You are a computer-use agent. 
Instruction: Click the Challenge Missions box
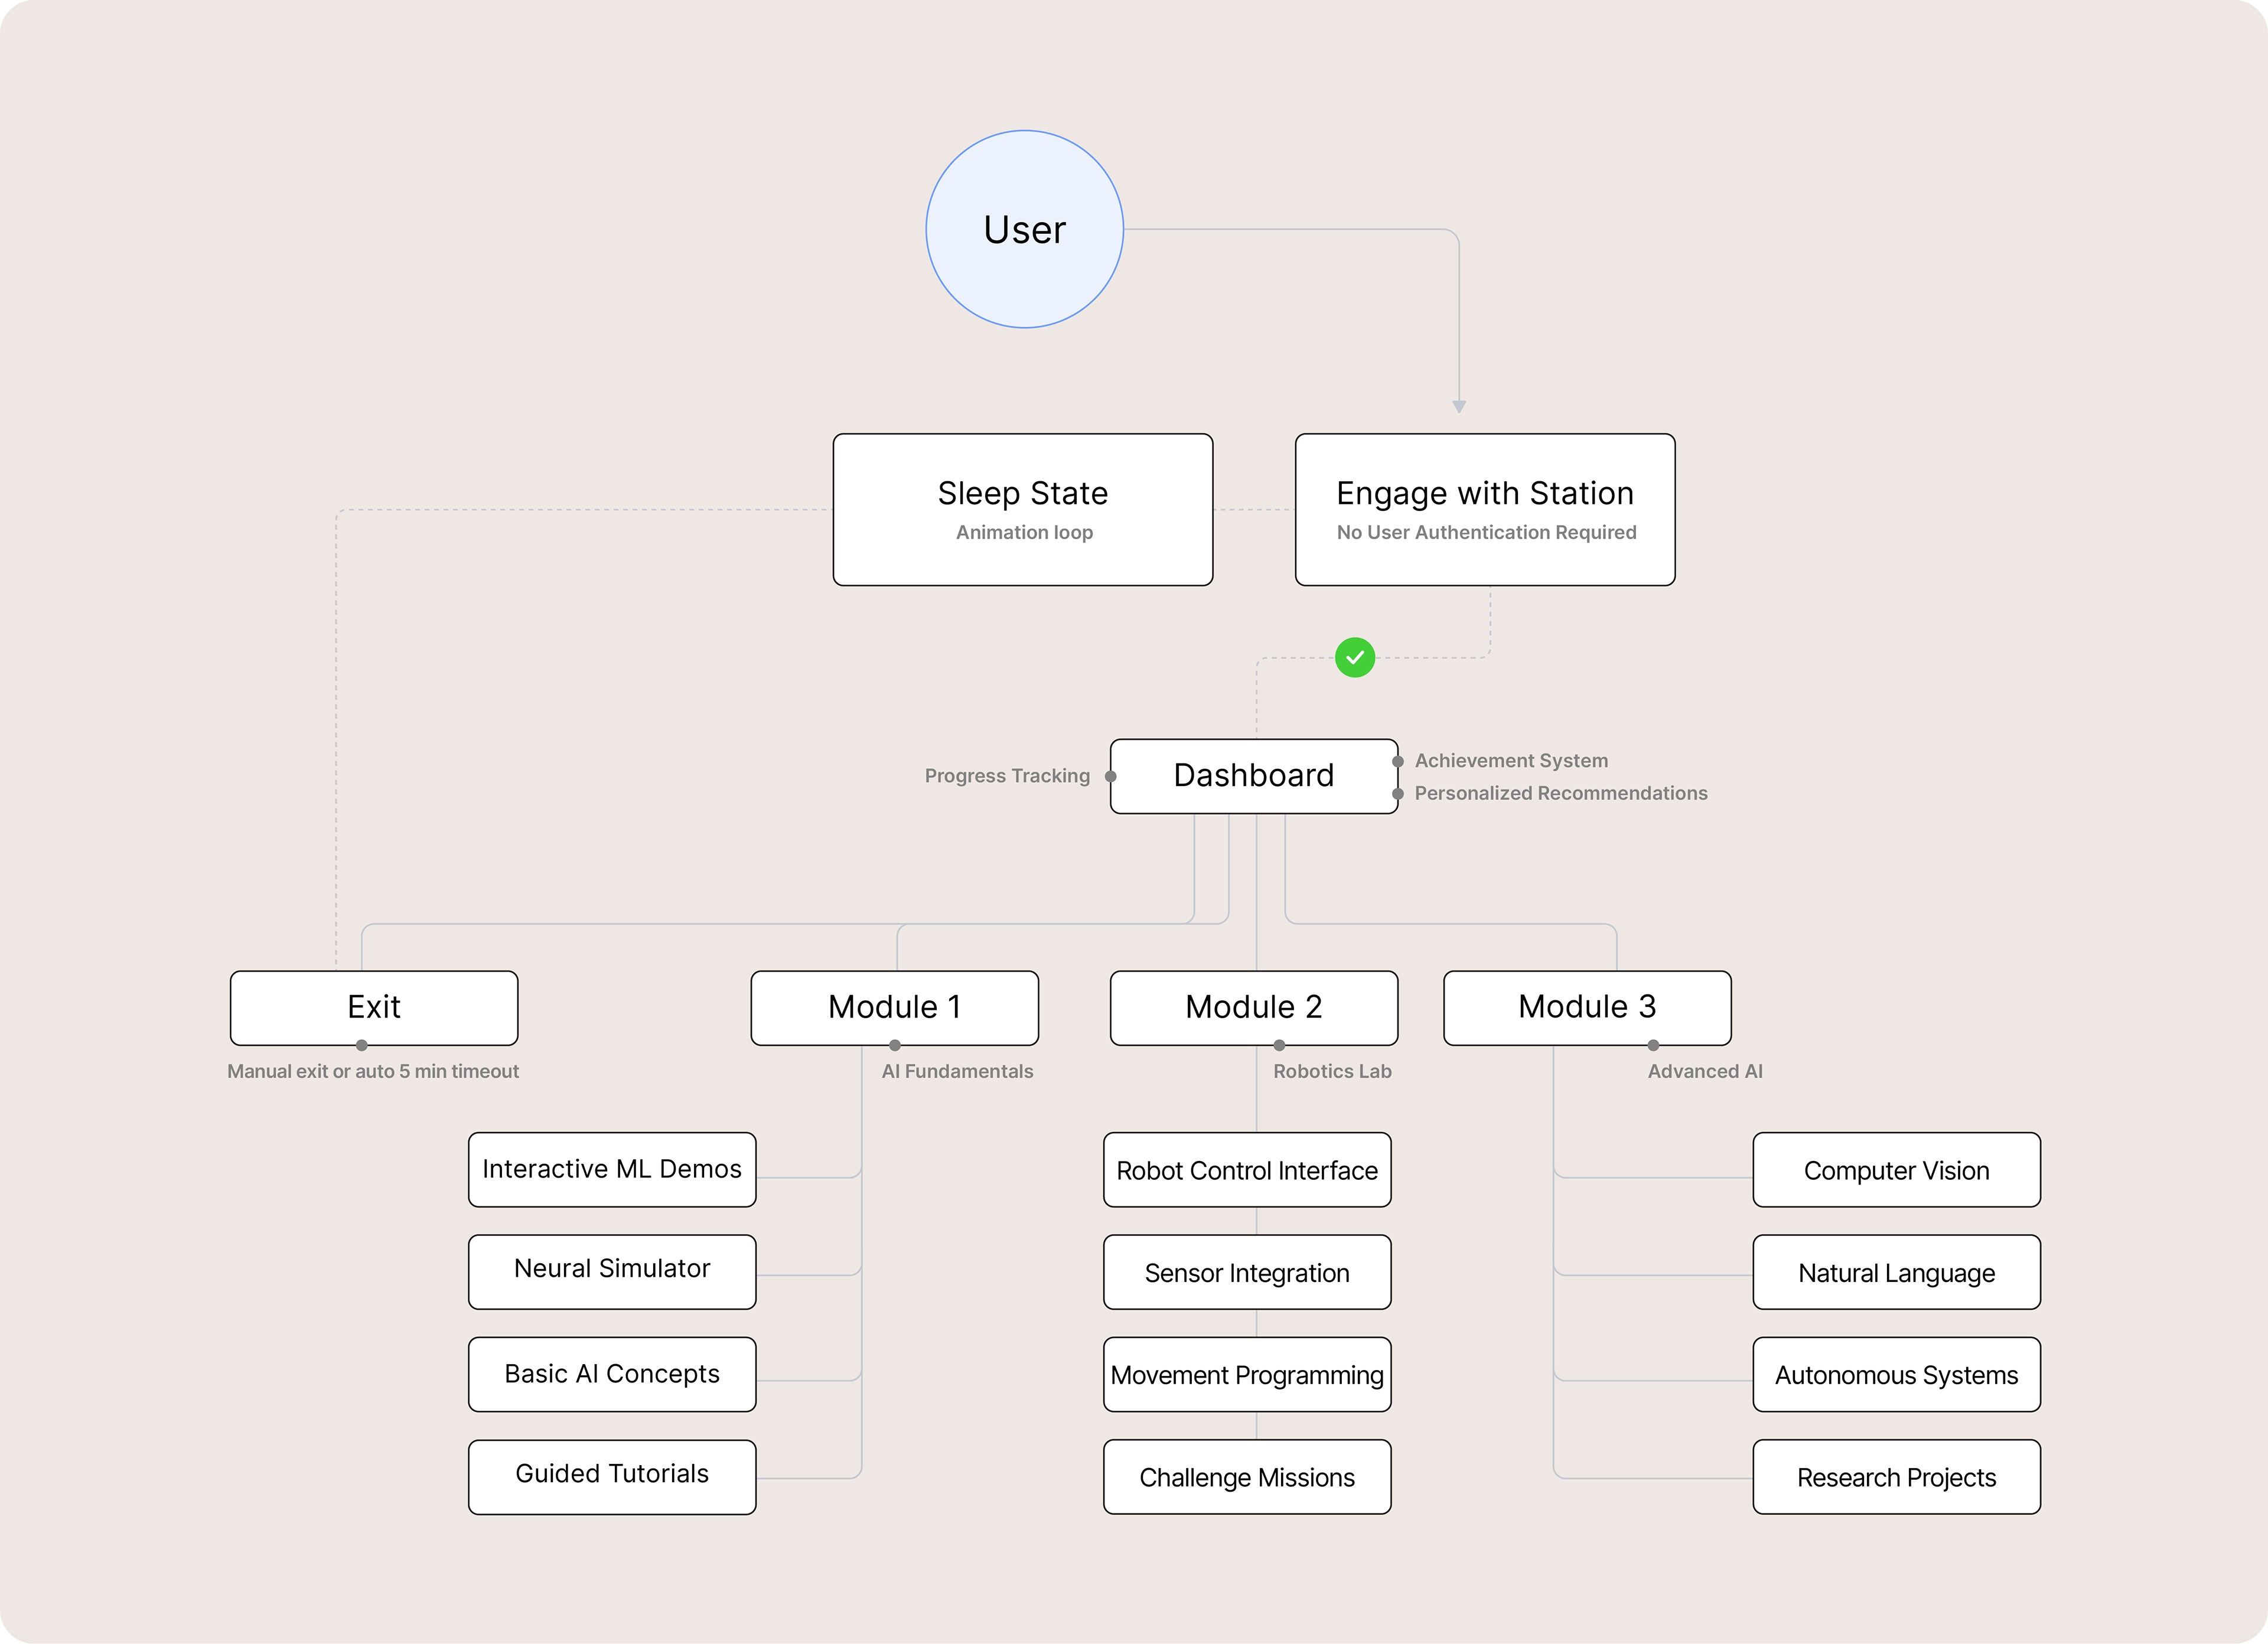pos(1247,1477)
